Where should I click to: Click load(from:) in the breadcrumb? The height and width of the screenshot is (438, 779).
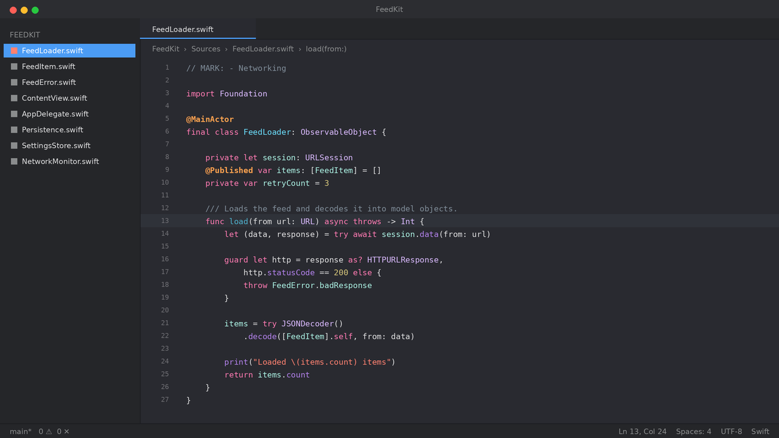pyautogui.click(x=326, y=49)
